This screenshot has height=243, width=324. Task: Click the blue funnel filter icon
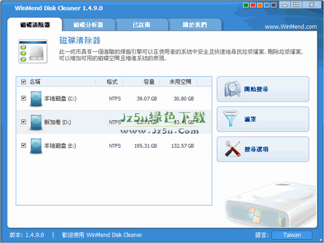click(230, 119)
